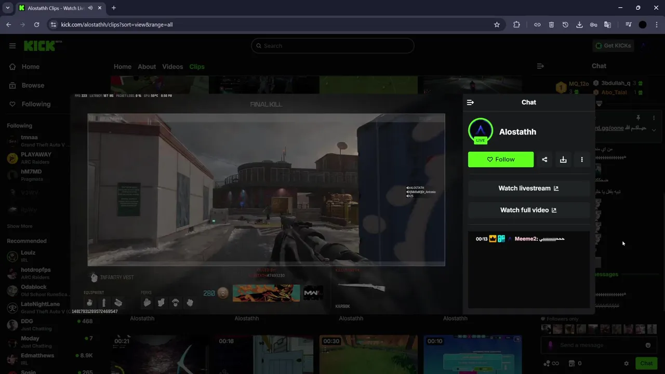Focus the Kick search field
This screenshot has height=374, width=665.
pyautogui.click(x=332, y=46)
